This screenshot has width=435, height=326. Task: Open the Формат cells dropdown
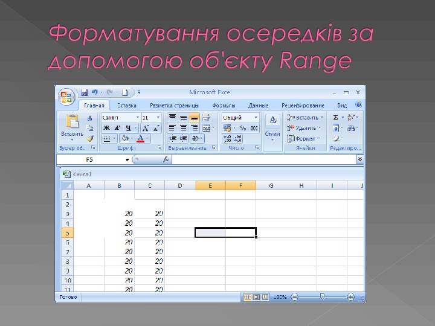[303, 138]
